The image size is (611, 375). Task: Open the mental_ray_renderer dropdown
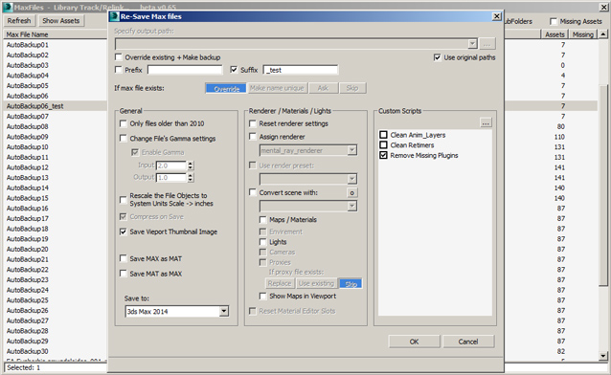[x=351, y=150]
